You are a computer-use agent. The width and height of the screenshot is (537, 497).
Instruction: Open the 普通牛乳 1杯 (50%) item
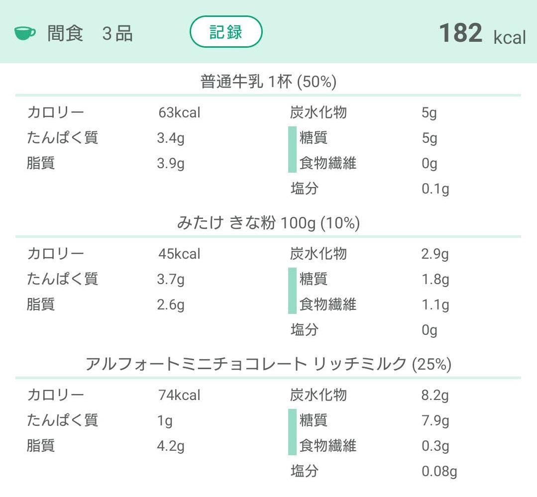pyautogui.click(x=268, y=82)
